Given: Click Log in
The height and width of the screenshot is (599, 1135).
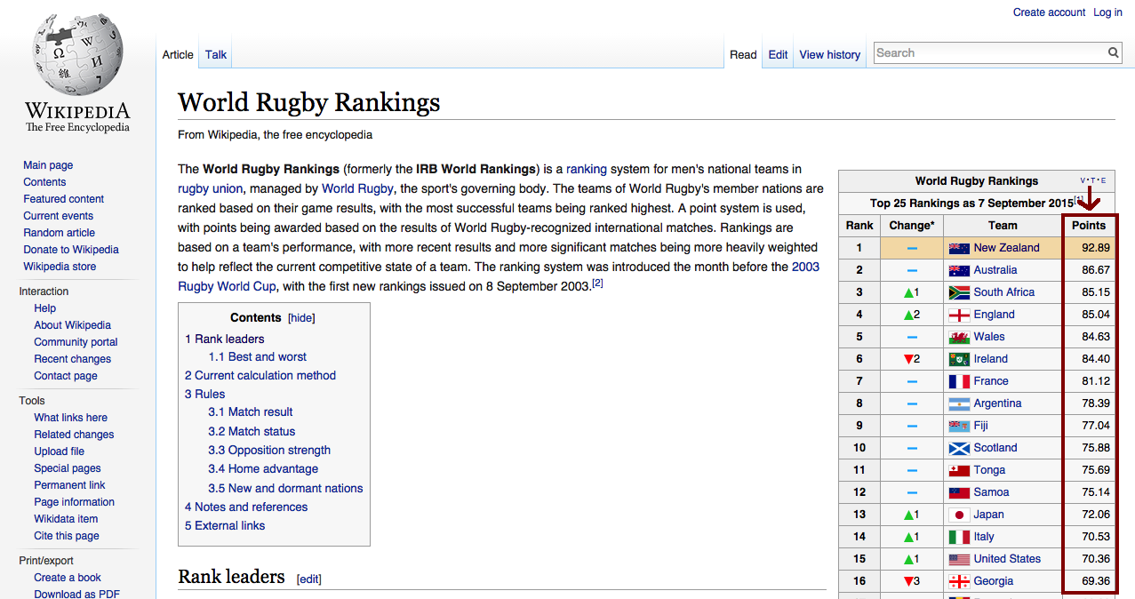Looking at the screenshot, I should point(1107,12).
